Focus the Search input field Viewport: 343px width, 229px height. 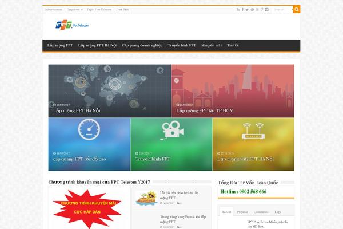click(282, 10)
